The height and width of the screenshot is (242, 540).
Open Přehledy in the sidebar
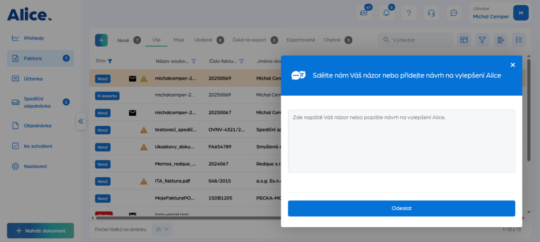[40, 38]
